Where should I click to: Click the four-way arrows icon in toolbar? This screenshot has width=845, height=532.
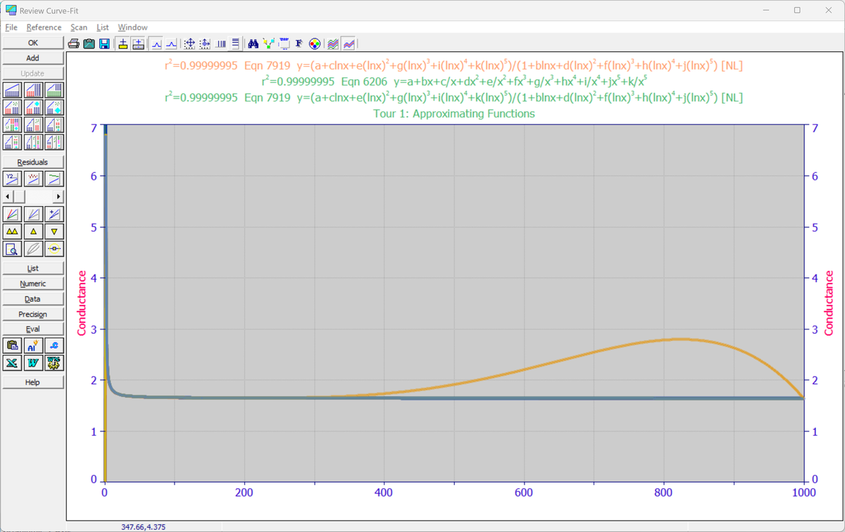tap(189, 44)
